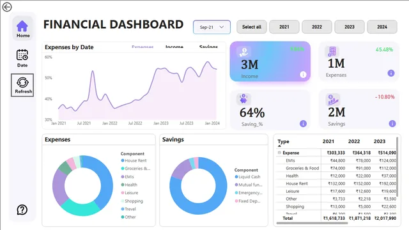
Task: Switch chart to Income tab
Action: coord(174,47)
